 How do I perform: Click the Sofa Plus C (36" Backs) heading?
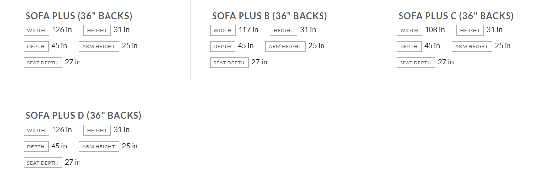456,16
